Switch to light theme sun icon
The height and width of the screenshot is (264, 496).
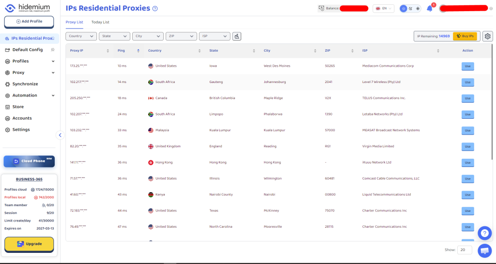(403, 9)
